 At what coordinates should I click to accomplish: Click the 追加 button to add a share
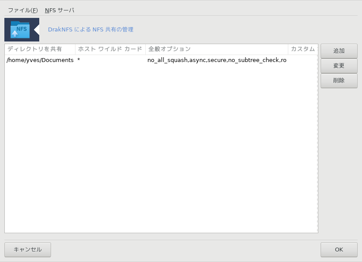click(x=339, y=51)
